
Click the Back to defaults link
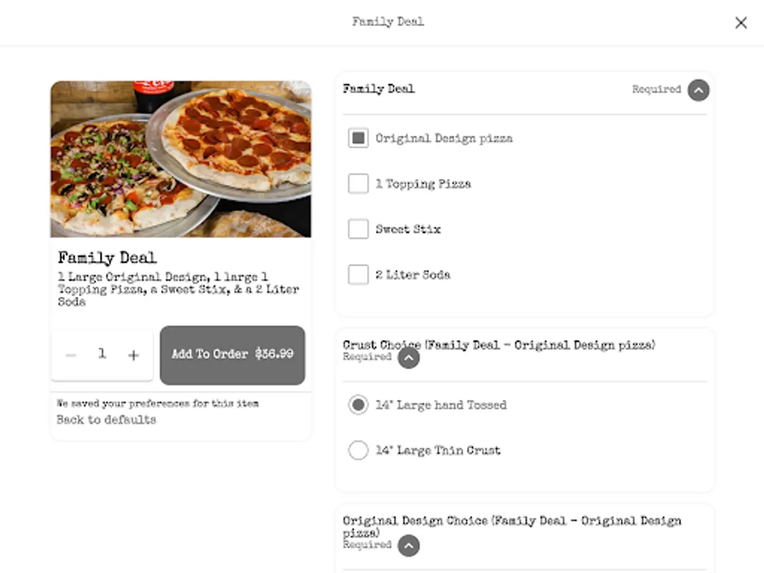tap(106, 420)
